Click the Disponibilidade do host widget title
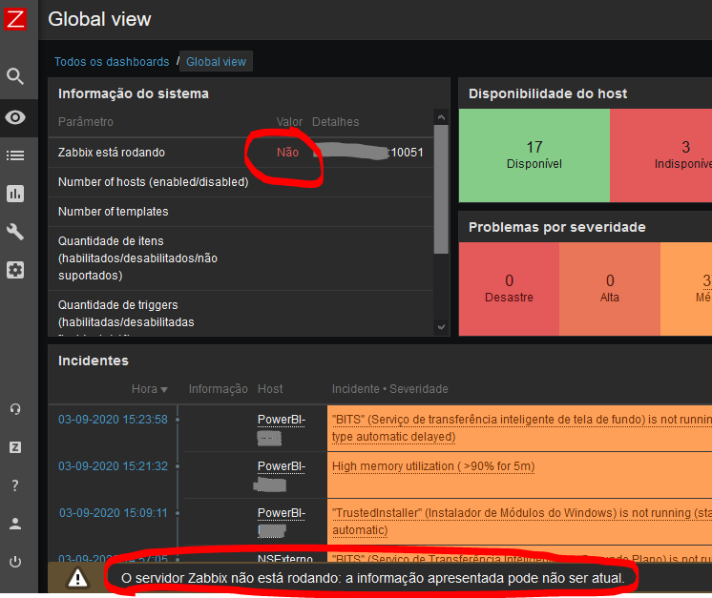The width and height of the screenshot is (712, 598). coord(548,93)
